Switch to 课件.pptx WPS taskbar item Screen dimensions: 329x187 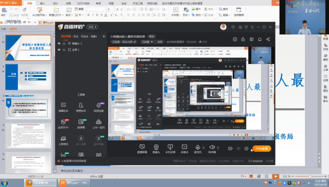[74, 183]
